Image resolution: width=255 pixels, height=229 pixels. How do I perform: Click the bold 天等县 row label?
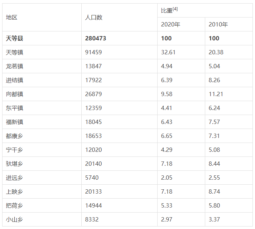[x=14, y=39]
